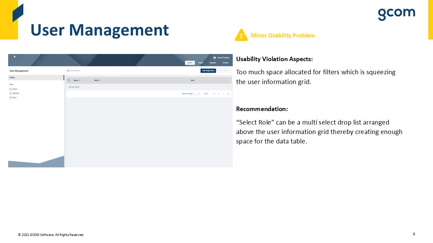
Task: Go to first page pagination icon
Action: click(214, 94)
